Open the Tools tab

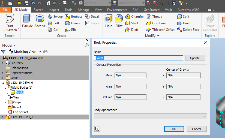coord(68,10)
